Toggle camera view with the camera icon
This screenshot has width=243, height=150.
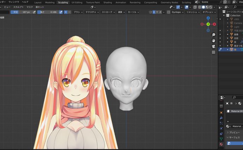(x=214, y=46)
